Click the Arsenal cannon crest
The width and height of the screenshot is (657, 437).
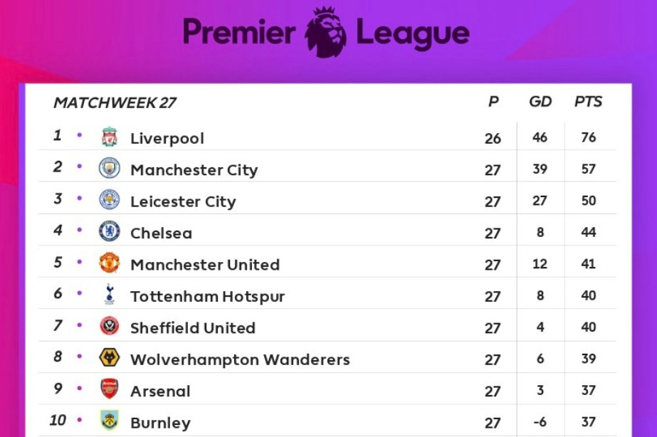click(109, 389)
